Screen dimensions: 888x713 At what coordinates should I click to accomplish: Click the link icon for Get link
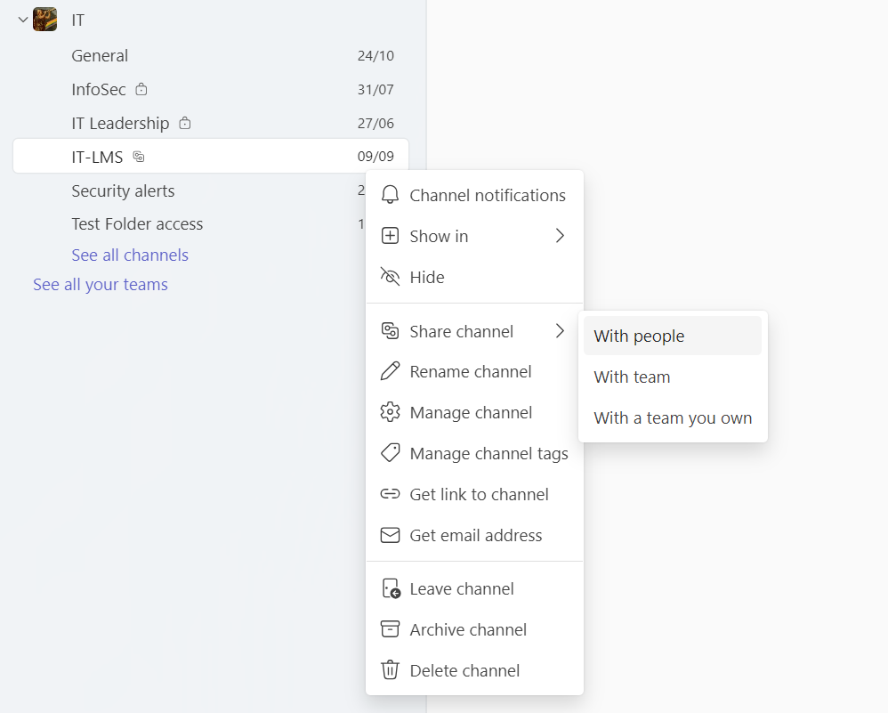coord(390,495)
